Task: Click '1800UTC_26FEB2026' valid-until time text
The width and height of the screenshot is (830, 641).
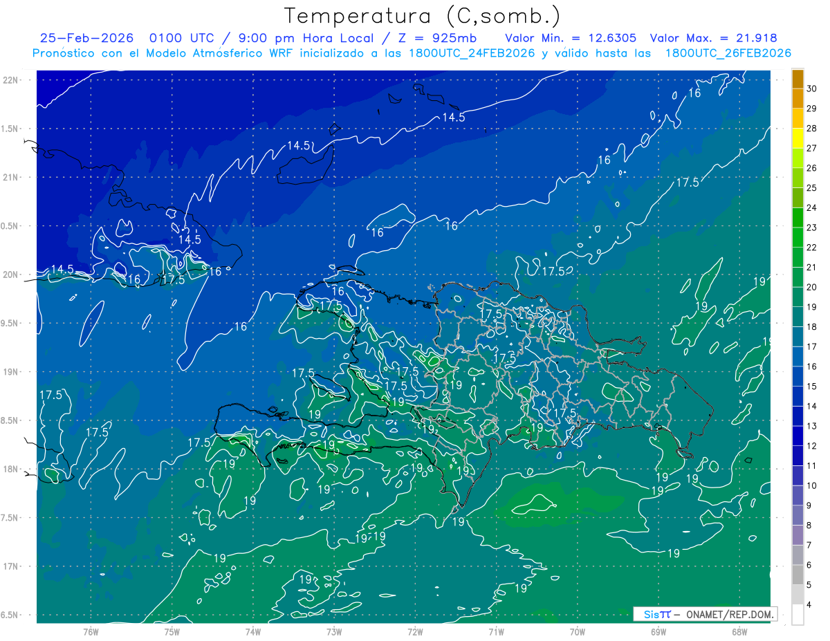Action: [728, 53]
